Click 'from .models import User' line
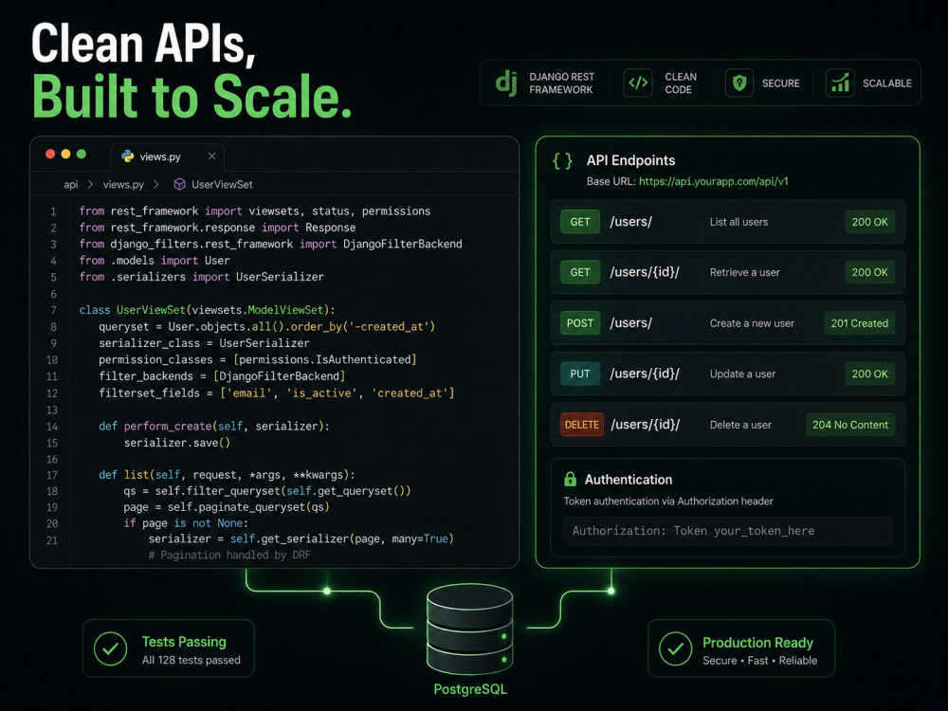 pos(155,261)
